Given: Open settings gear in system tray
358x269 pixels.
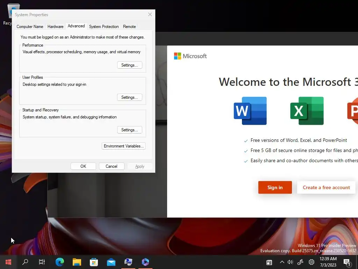Looking at the screenshot, I should coord(312,262).
